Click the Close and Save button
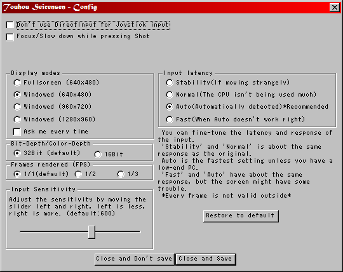Image resolution: width=343 pixels, height=272 pixels. pyautogui.click(x=206, y=259)
